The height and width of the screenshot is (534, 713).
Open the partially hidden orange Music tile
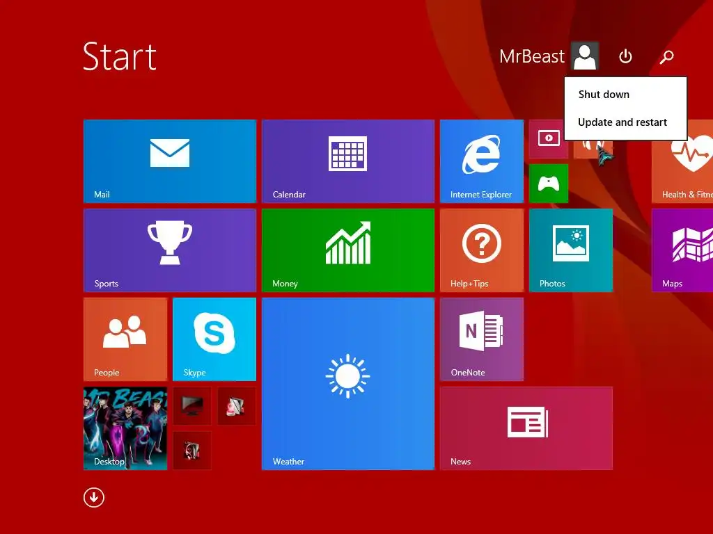pos(593,149)
